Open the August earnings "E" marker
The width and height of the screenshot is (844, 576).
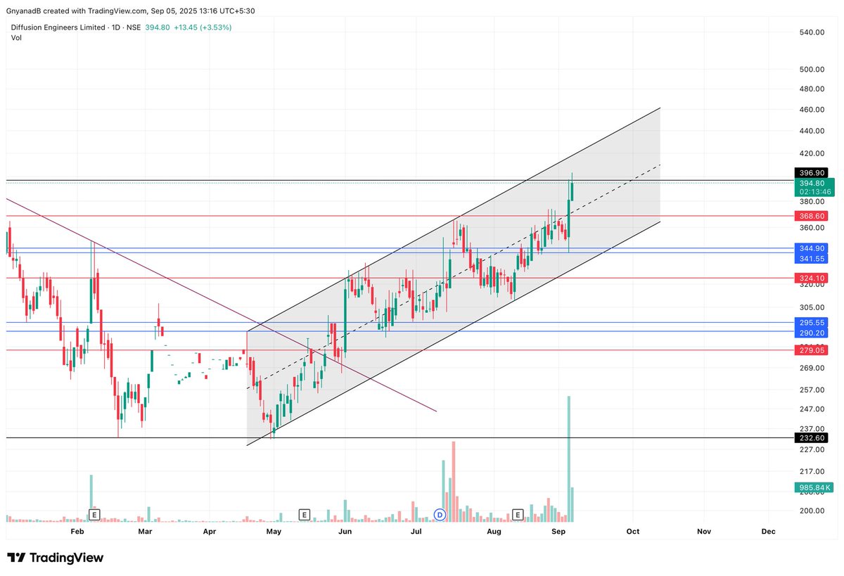[518, 514]
